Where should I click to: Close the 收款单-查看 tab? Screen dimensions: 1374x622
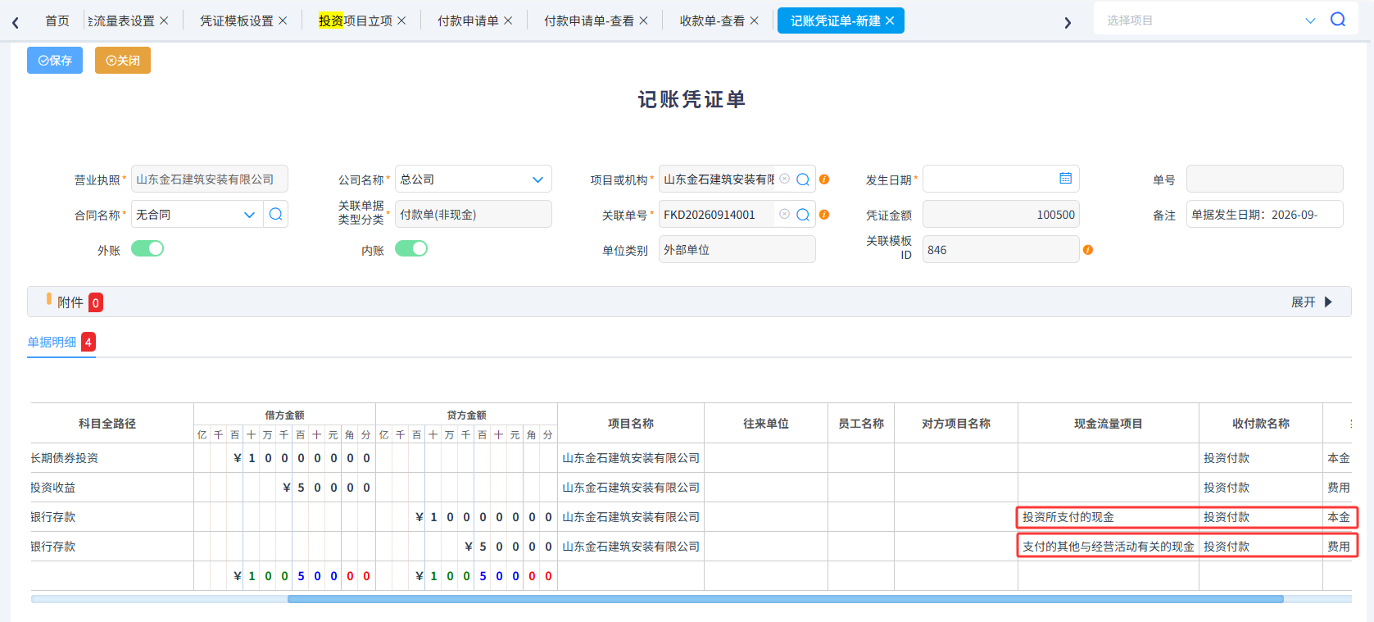[754, 20]
